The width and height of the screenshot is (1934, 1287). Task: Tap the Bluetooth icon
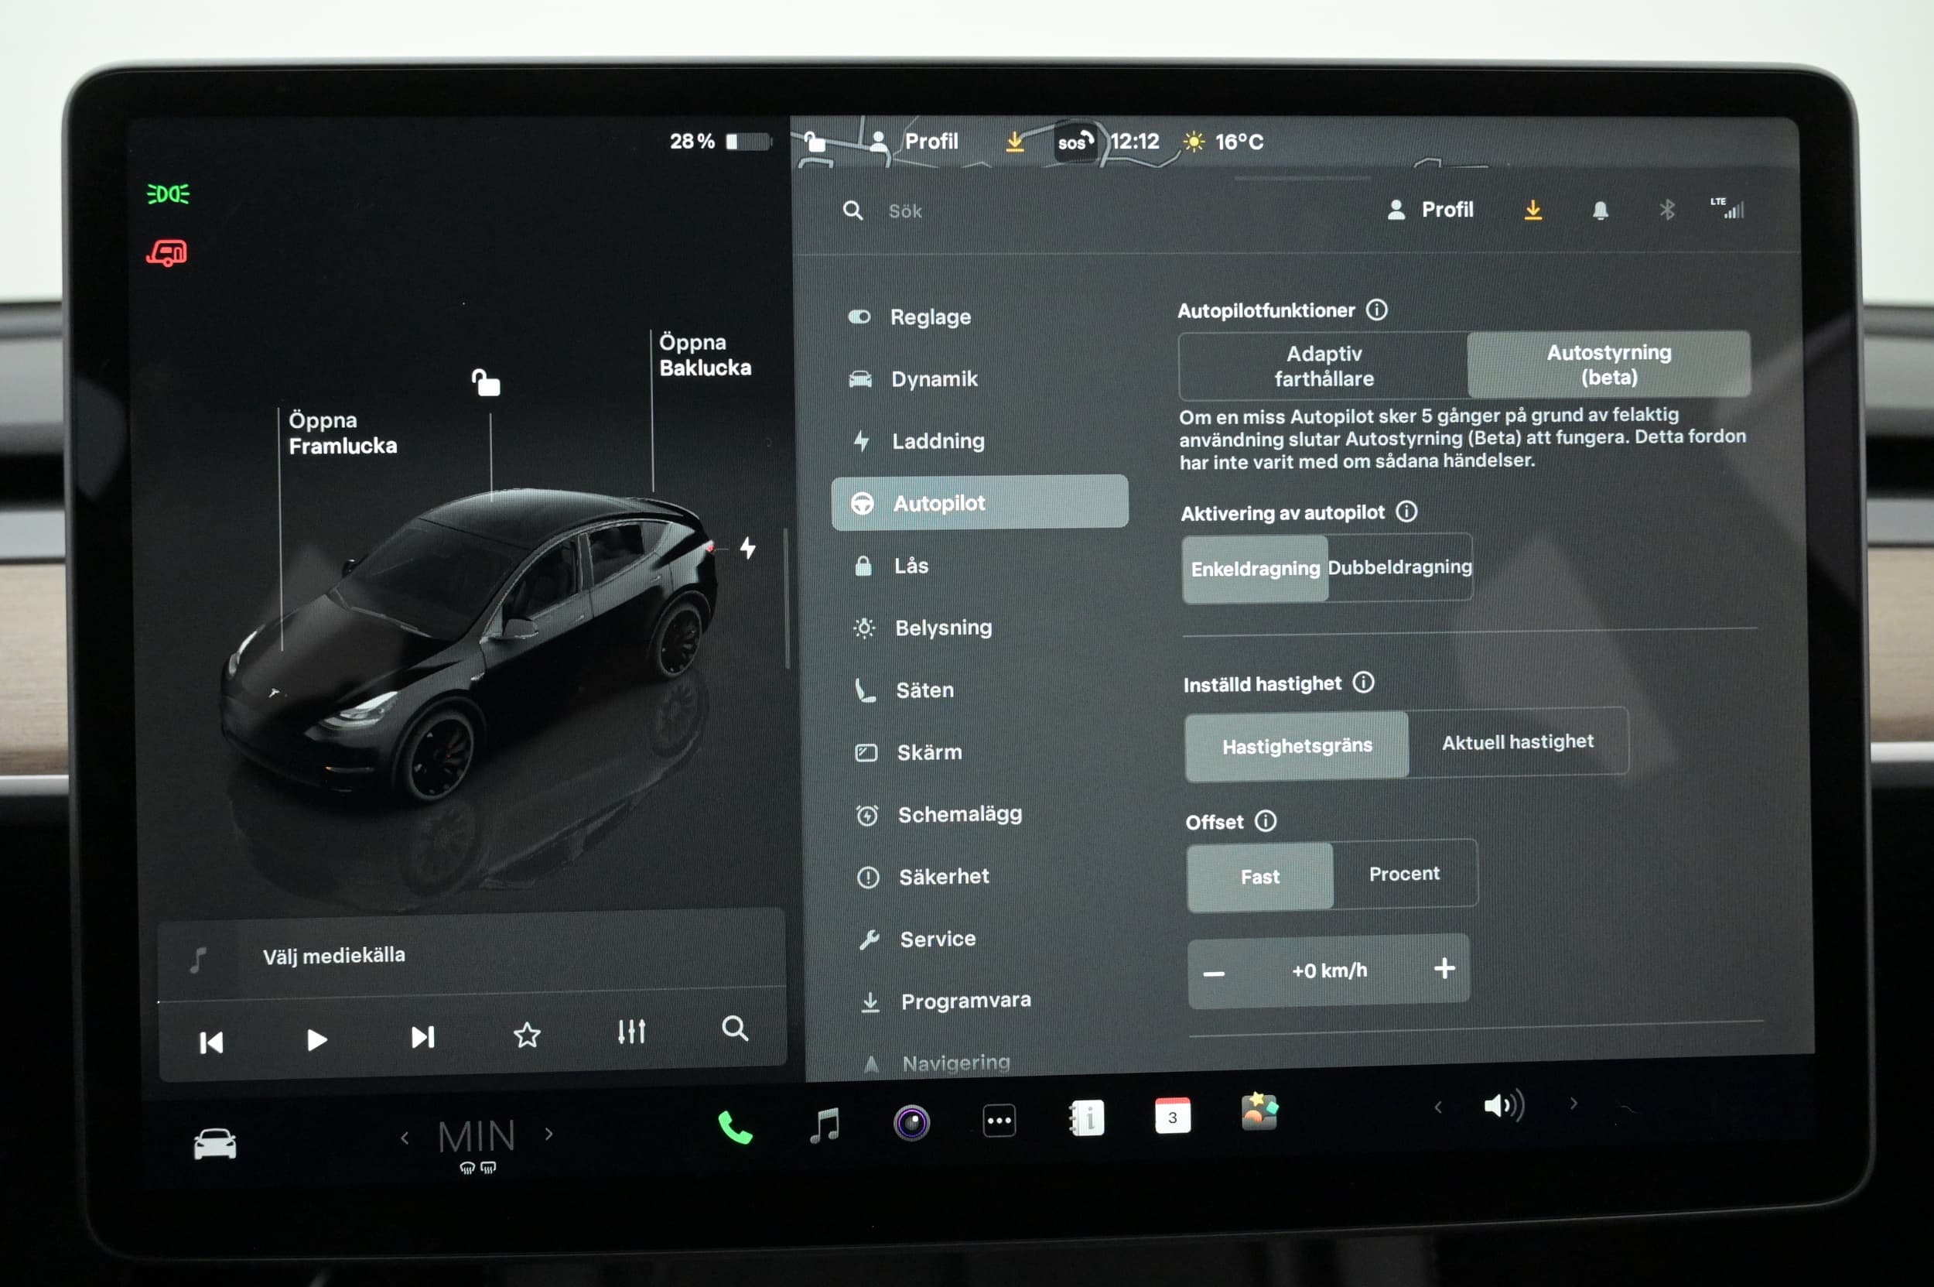click(x=1666, y=211)
